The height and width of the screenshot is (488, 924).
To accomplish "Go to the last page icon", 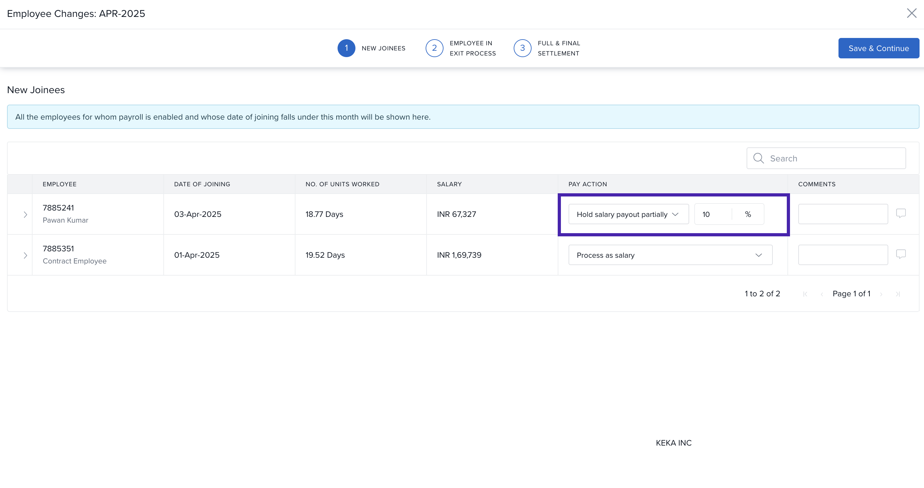I will pyautogui.click(x=898, y=294).
